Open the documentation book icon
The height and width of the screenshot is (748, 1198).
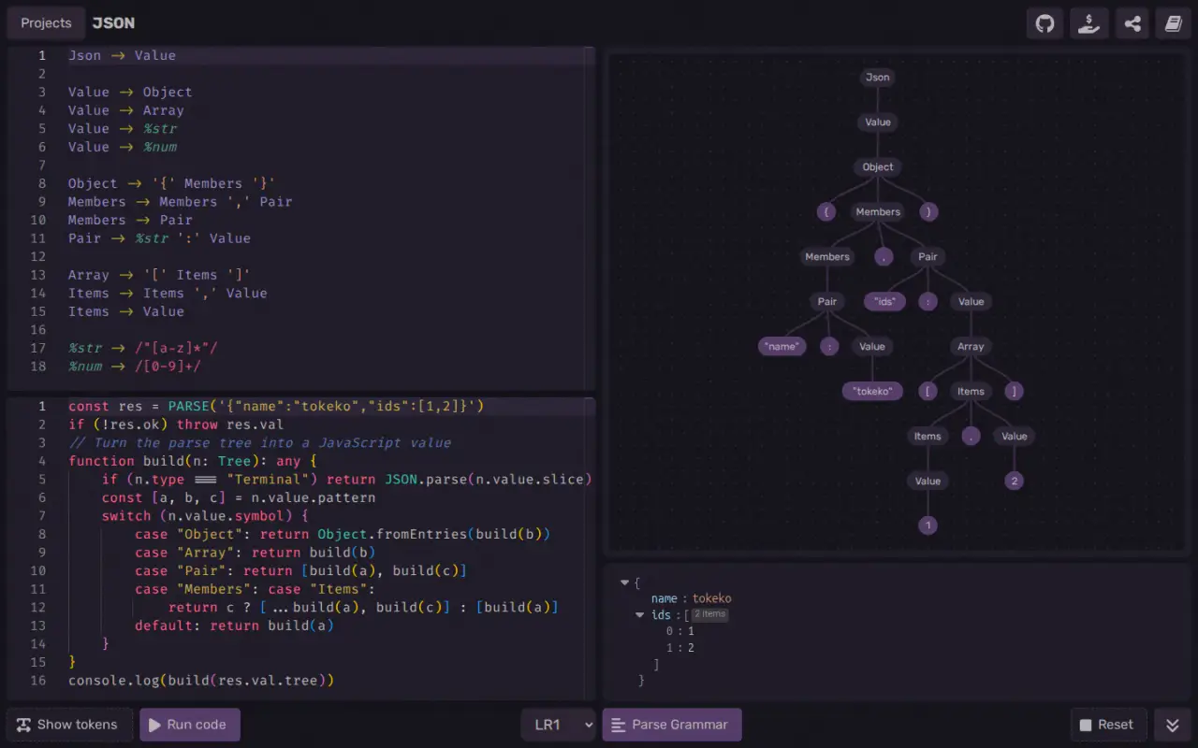(x=1174, y=23)
